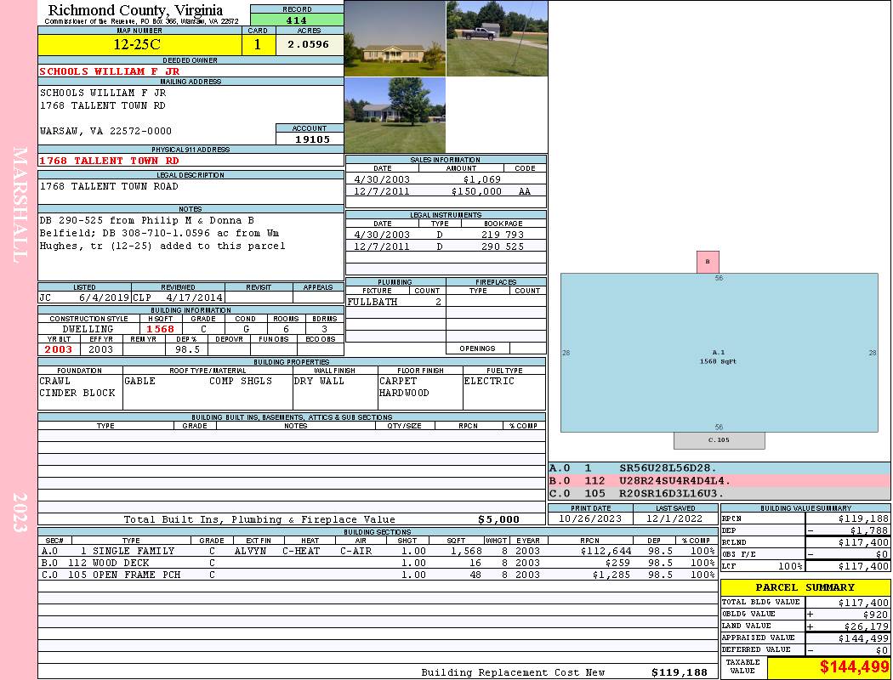This screenshot has width=893, height=680.
Task: Click the pink B.0 112 sketch legend row
Action: click(x=719, y=480)
